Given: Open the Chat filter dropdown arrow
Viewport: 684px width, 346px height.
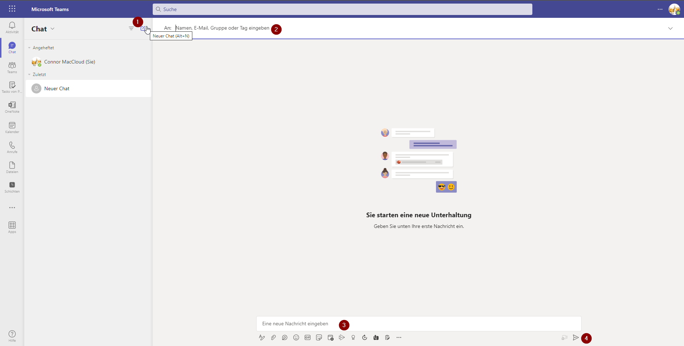Looking at the screenshot, I should [x=53, y=29].
